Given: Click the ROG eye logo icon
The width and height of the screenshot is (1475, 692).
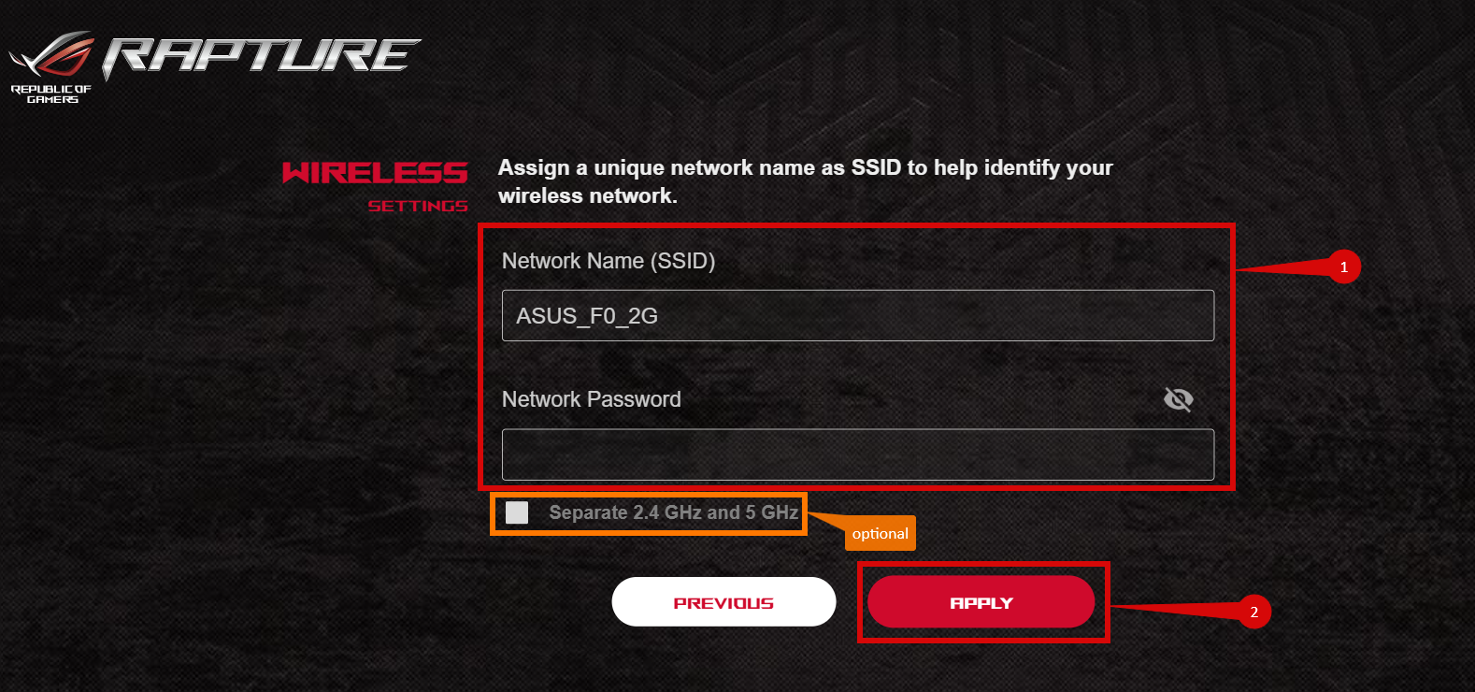Looking at the screenshot, I should [51, 51].
